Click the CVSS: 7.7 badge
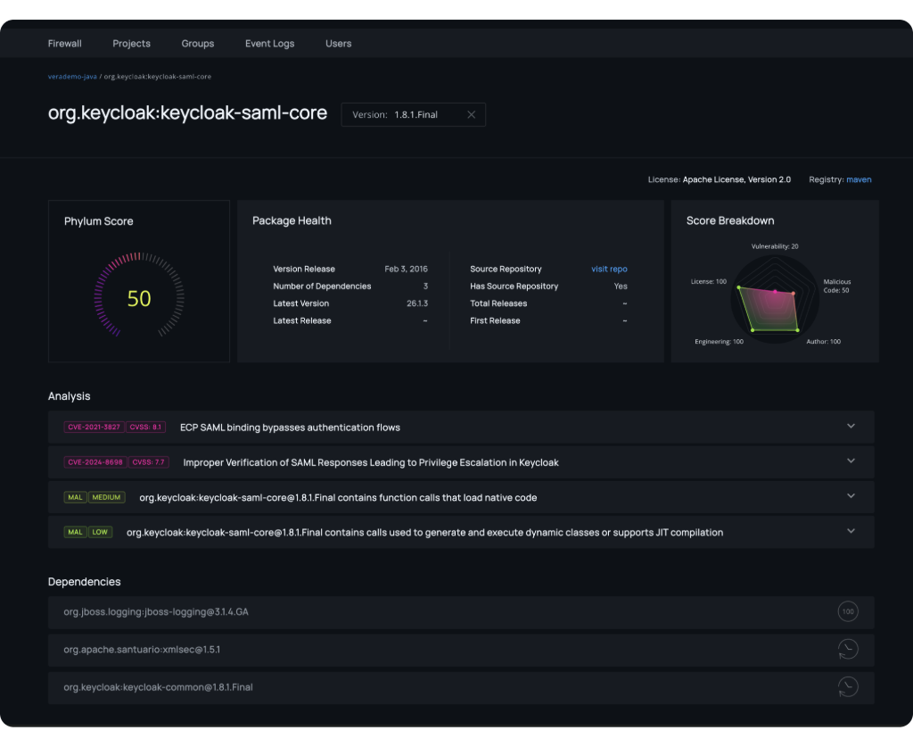Image resolution: width=913 pixels, height=747 pixels. [149, 462]
